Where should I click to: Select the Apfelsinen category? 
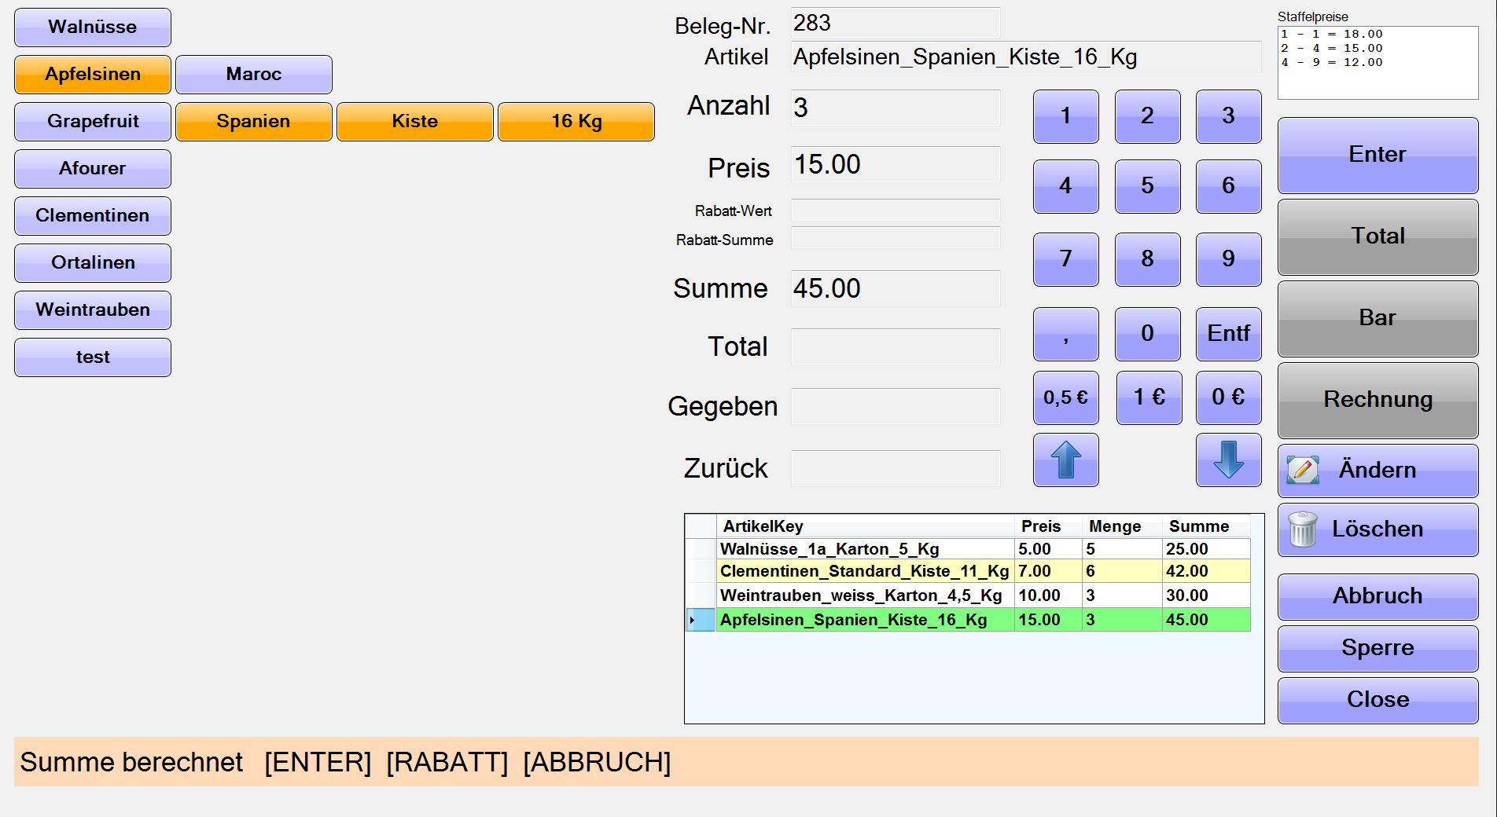[x=93, y=75]
